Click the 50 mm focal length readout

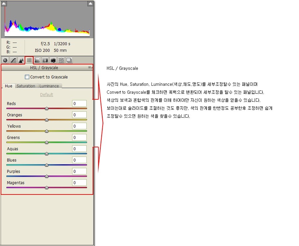click(60, 51)
